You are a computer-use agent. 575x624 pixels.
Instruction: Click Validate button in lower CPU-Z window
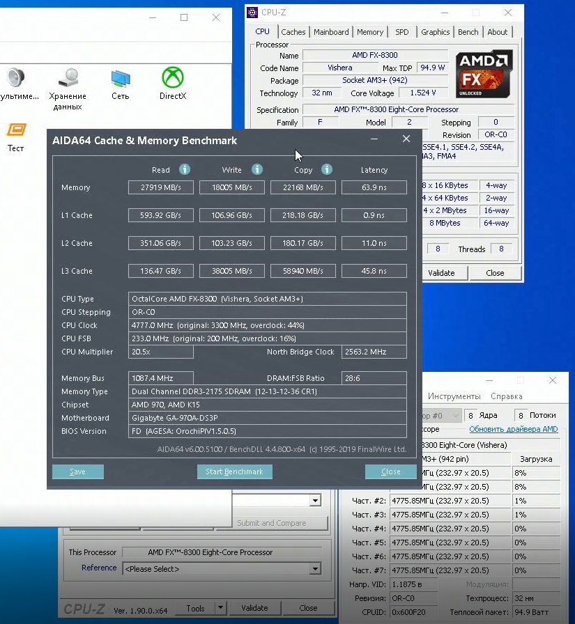(254, 608)
